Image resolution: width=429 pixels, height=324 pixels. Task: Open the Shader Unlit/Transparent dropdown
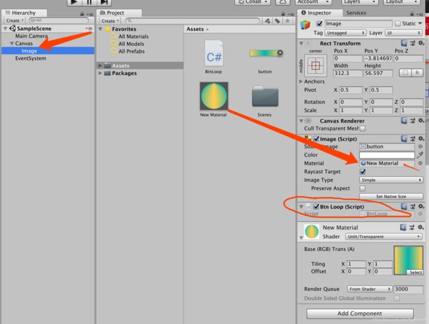tap(383, 236)
